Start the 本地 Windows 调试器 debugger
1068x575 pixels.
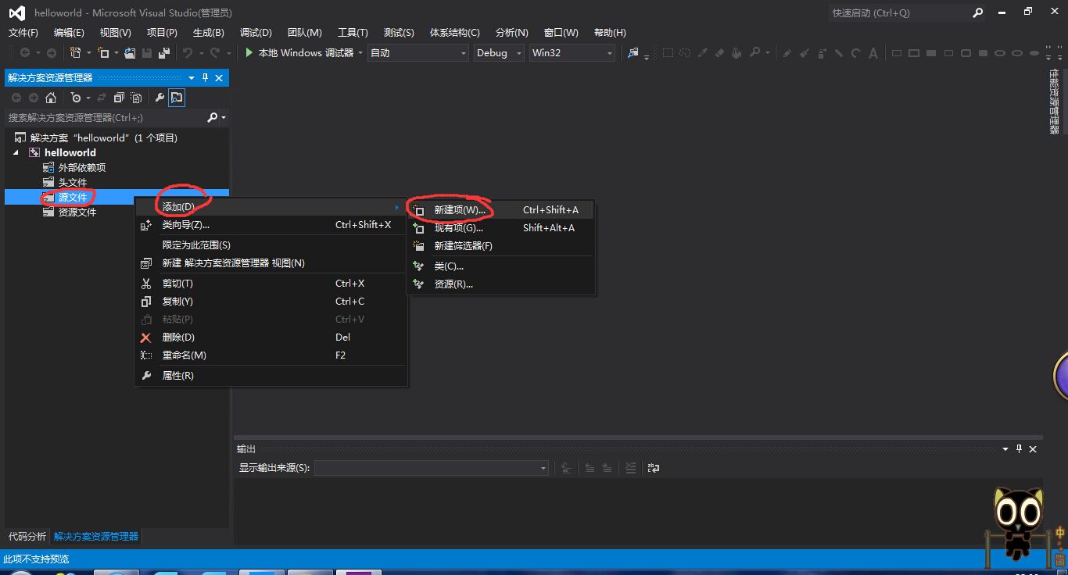(x=299, y=53)
